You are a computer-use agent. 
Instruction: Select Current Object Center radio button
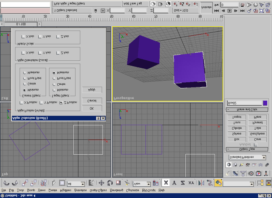click(x=24, y=84)
